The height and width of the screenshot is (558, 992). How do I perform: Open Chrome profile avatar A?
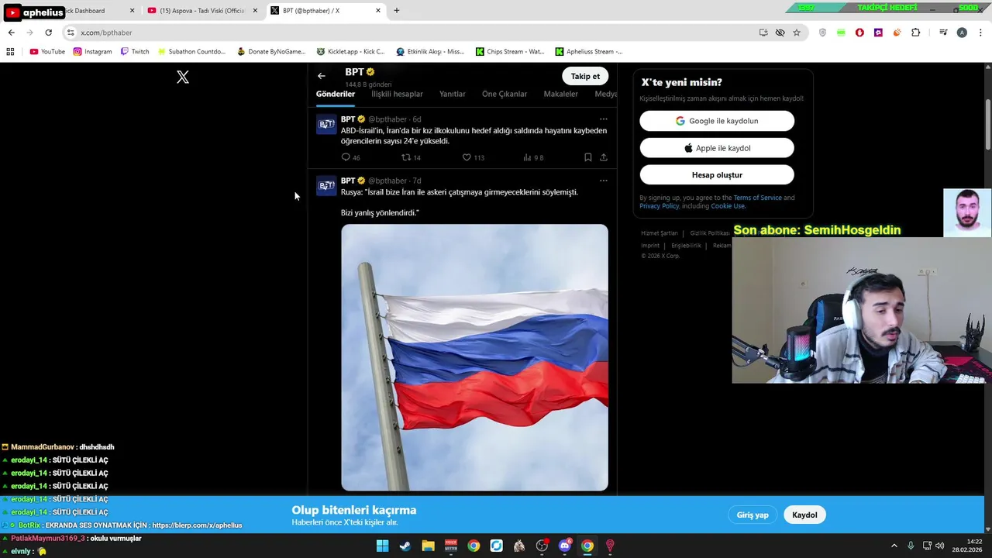click(962, 33)
